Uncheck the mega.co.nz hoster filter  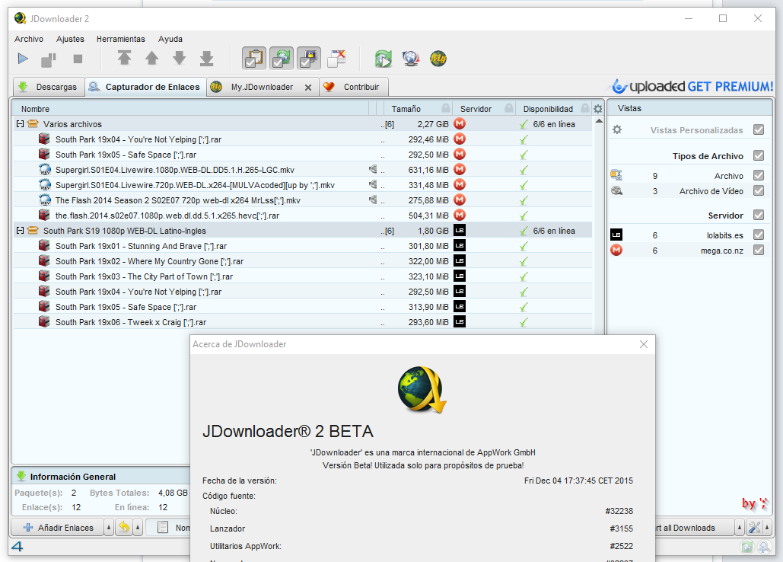pos(759,251)
